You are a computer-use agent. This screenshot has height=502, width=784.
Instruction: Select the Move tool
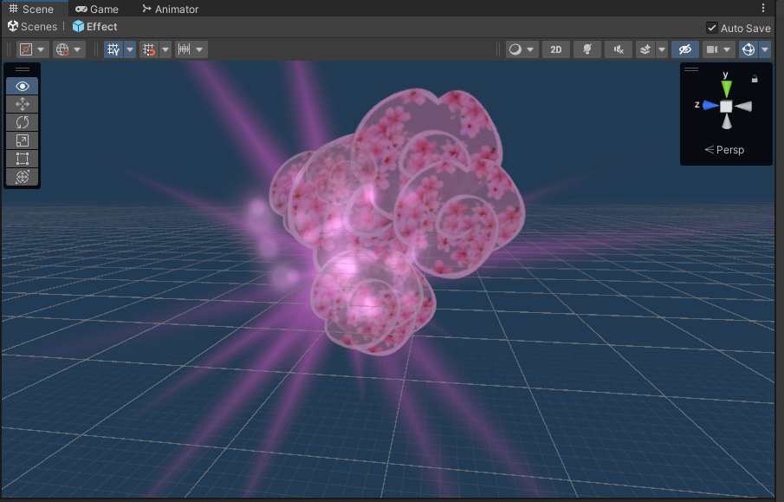(22, 104)
